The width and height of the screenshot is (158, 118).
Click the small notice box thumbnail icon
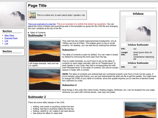[x=32, y=15]
